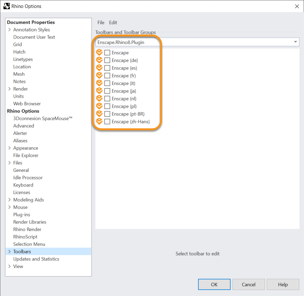Expand the Appearance tree node
The height and width of the screenshot is (296, 304).
tap(10, 148)
